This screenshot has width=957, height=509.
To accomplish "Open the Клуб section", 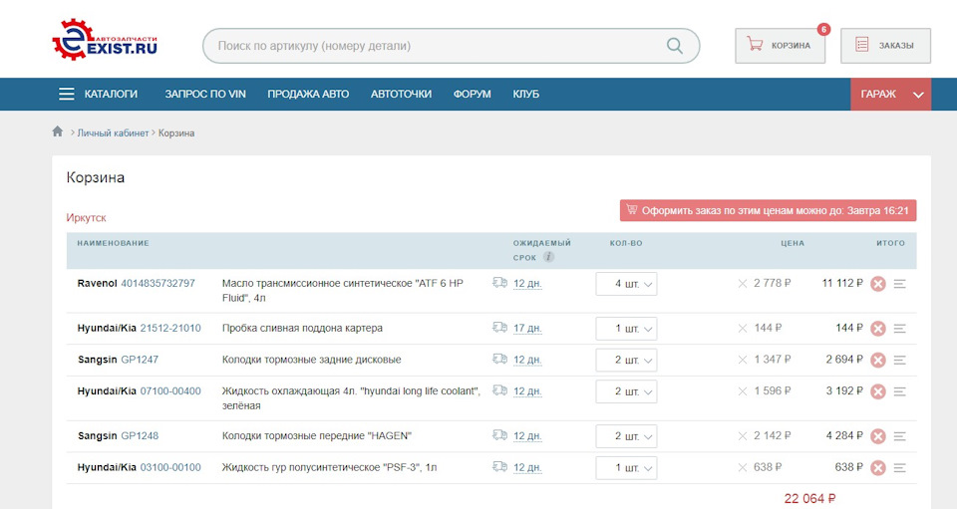I will (525, 94).
